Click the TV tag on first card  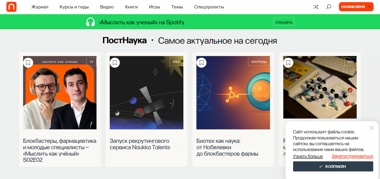point(91,62)
